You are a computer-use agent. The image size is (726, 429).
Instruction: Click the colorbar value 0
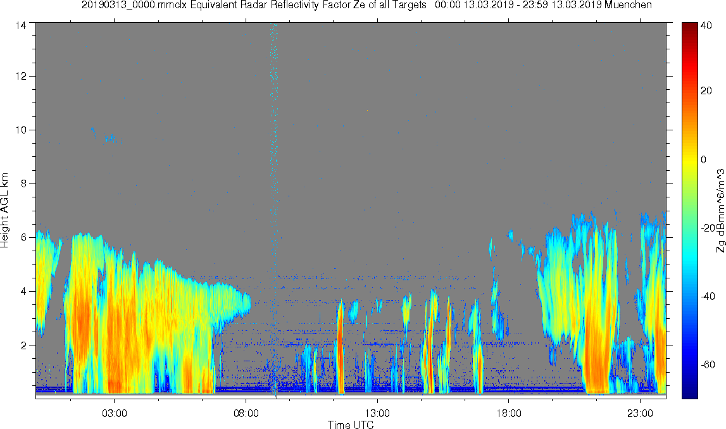[x=704, y=159]
